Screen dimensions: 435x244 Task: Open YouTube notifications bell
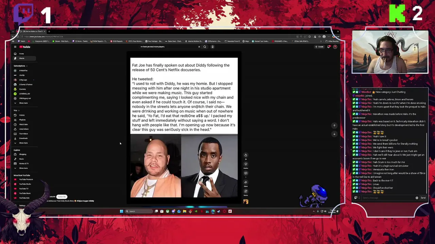[x=329, y=47]
